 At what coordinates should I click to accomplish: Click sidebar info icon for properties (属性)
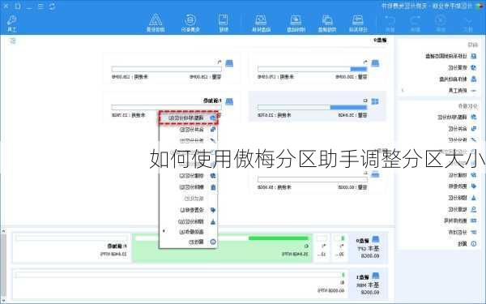(474, 244)
